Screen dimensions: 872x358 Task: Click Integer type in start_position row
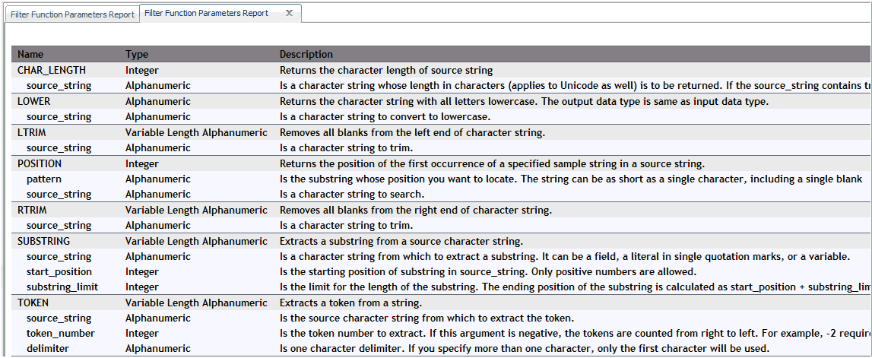click(142, 272)
